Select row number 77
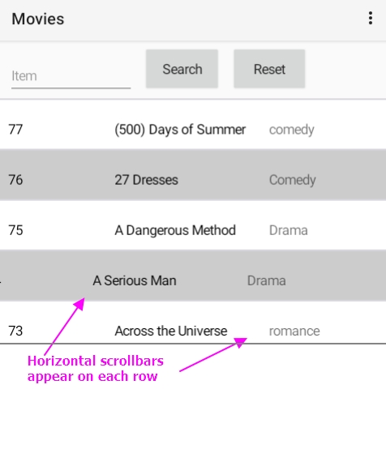 coord(15,130)
